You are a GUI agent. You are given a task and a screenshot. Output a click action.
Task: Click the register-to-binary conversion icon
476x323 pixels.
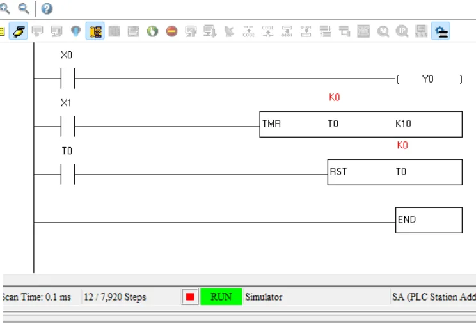click(287, 31)
